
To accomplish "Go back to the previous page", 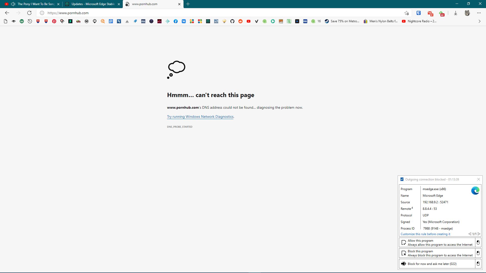I will coord(7,13).
